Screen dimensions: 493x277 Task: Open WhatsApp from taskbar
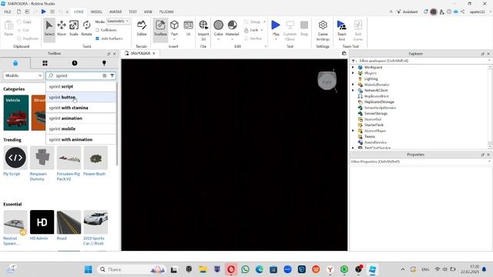245,269
